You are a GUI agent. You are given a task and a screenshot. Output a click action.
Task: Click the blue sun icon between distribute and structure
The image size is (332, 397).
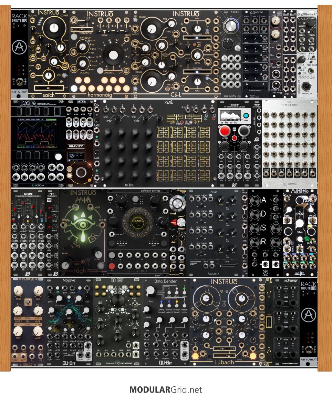[x=69, y=301]
